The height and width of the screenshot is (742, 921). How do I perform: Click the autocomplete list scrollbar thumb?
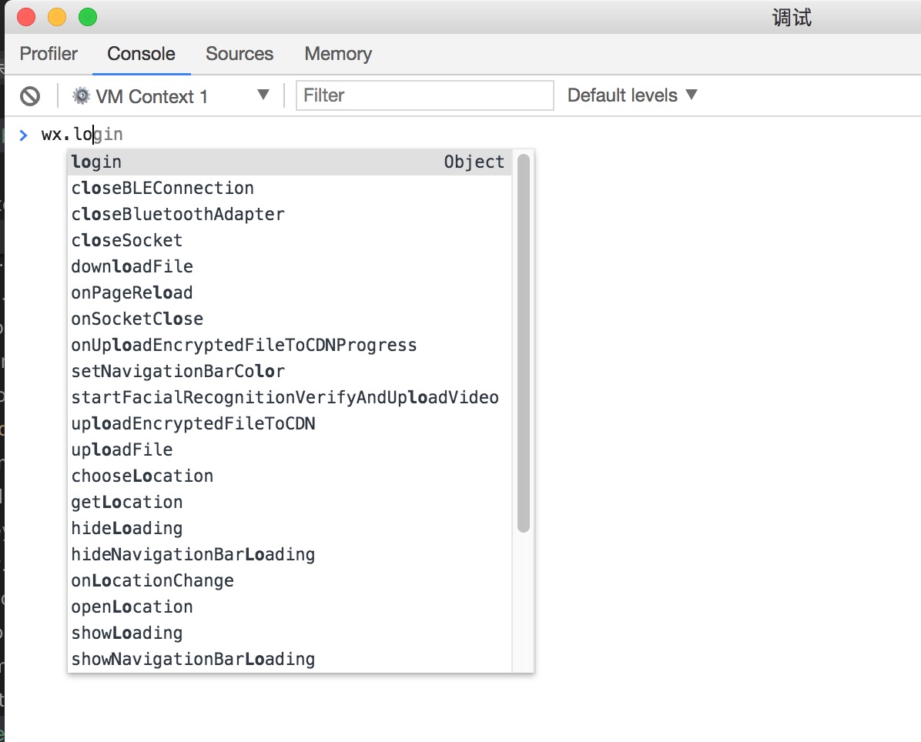(x=524, y=343)
